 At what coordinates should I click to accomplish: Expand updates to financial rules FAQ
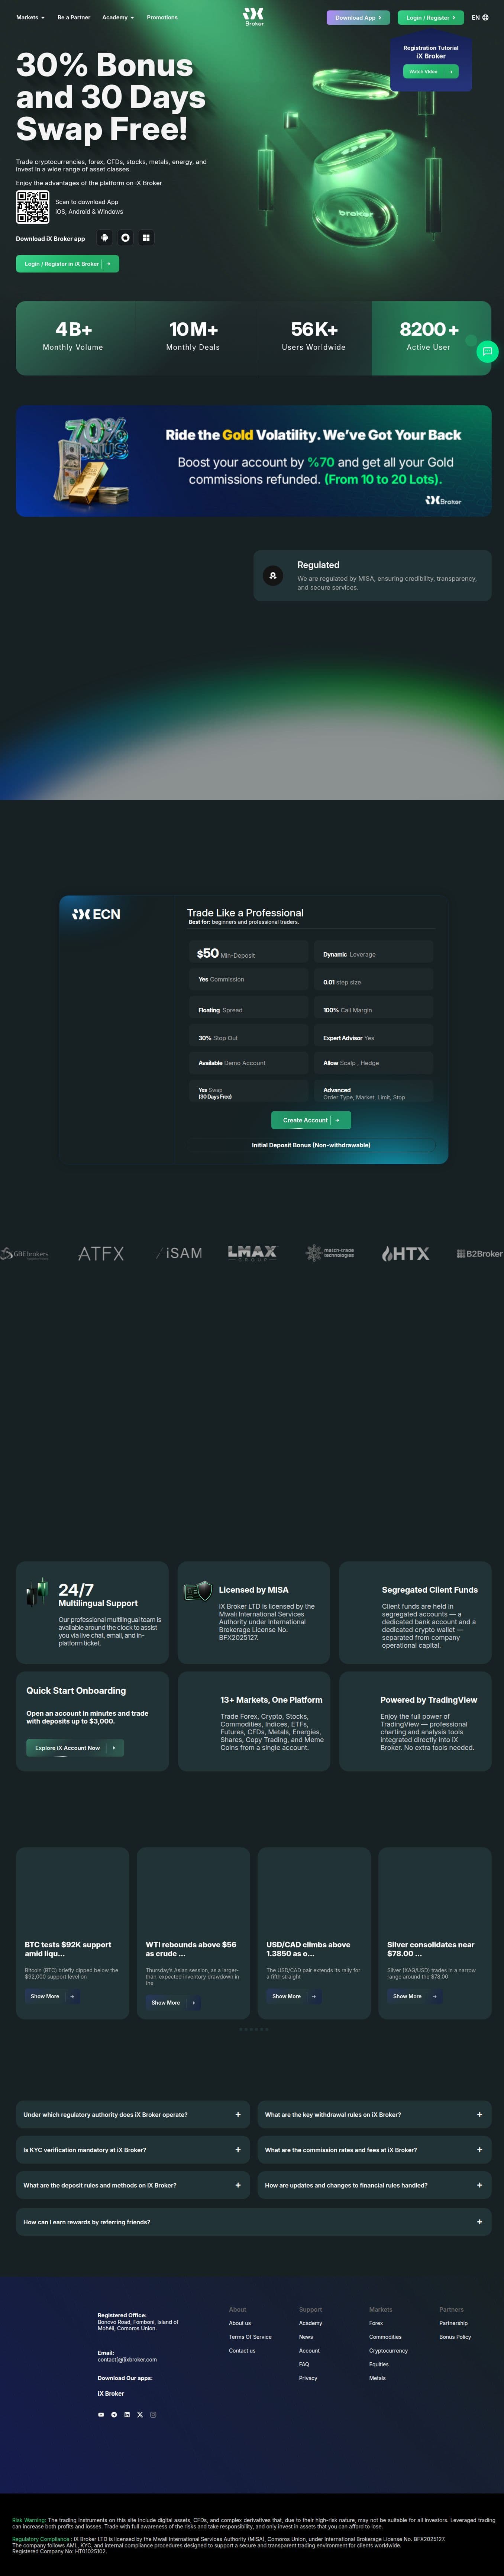coord(374,2185)
